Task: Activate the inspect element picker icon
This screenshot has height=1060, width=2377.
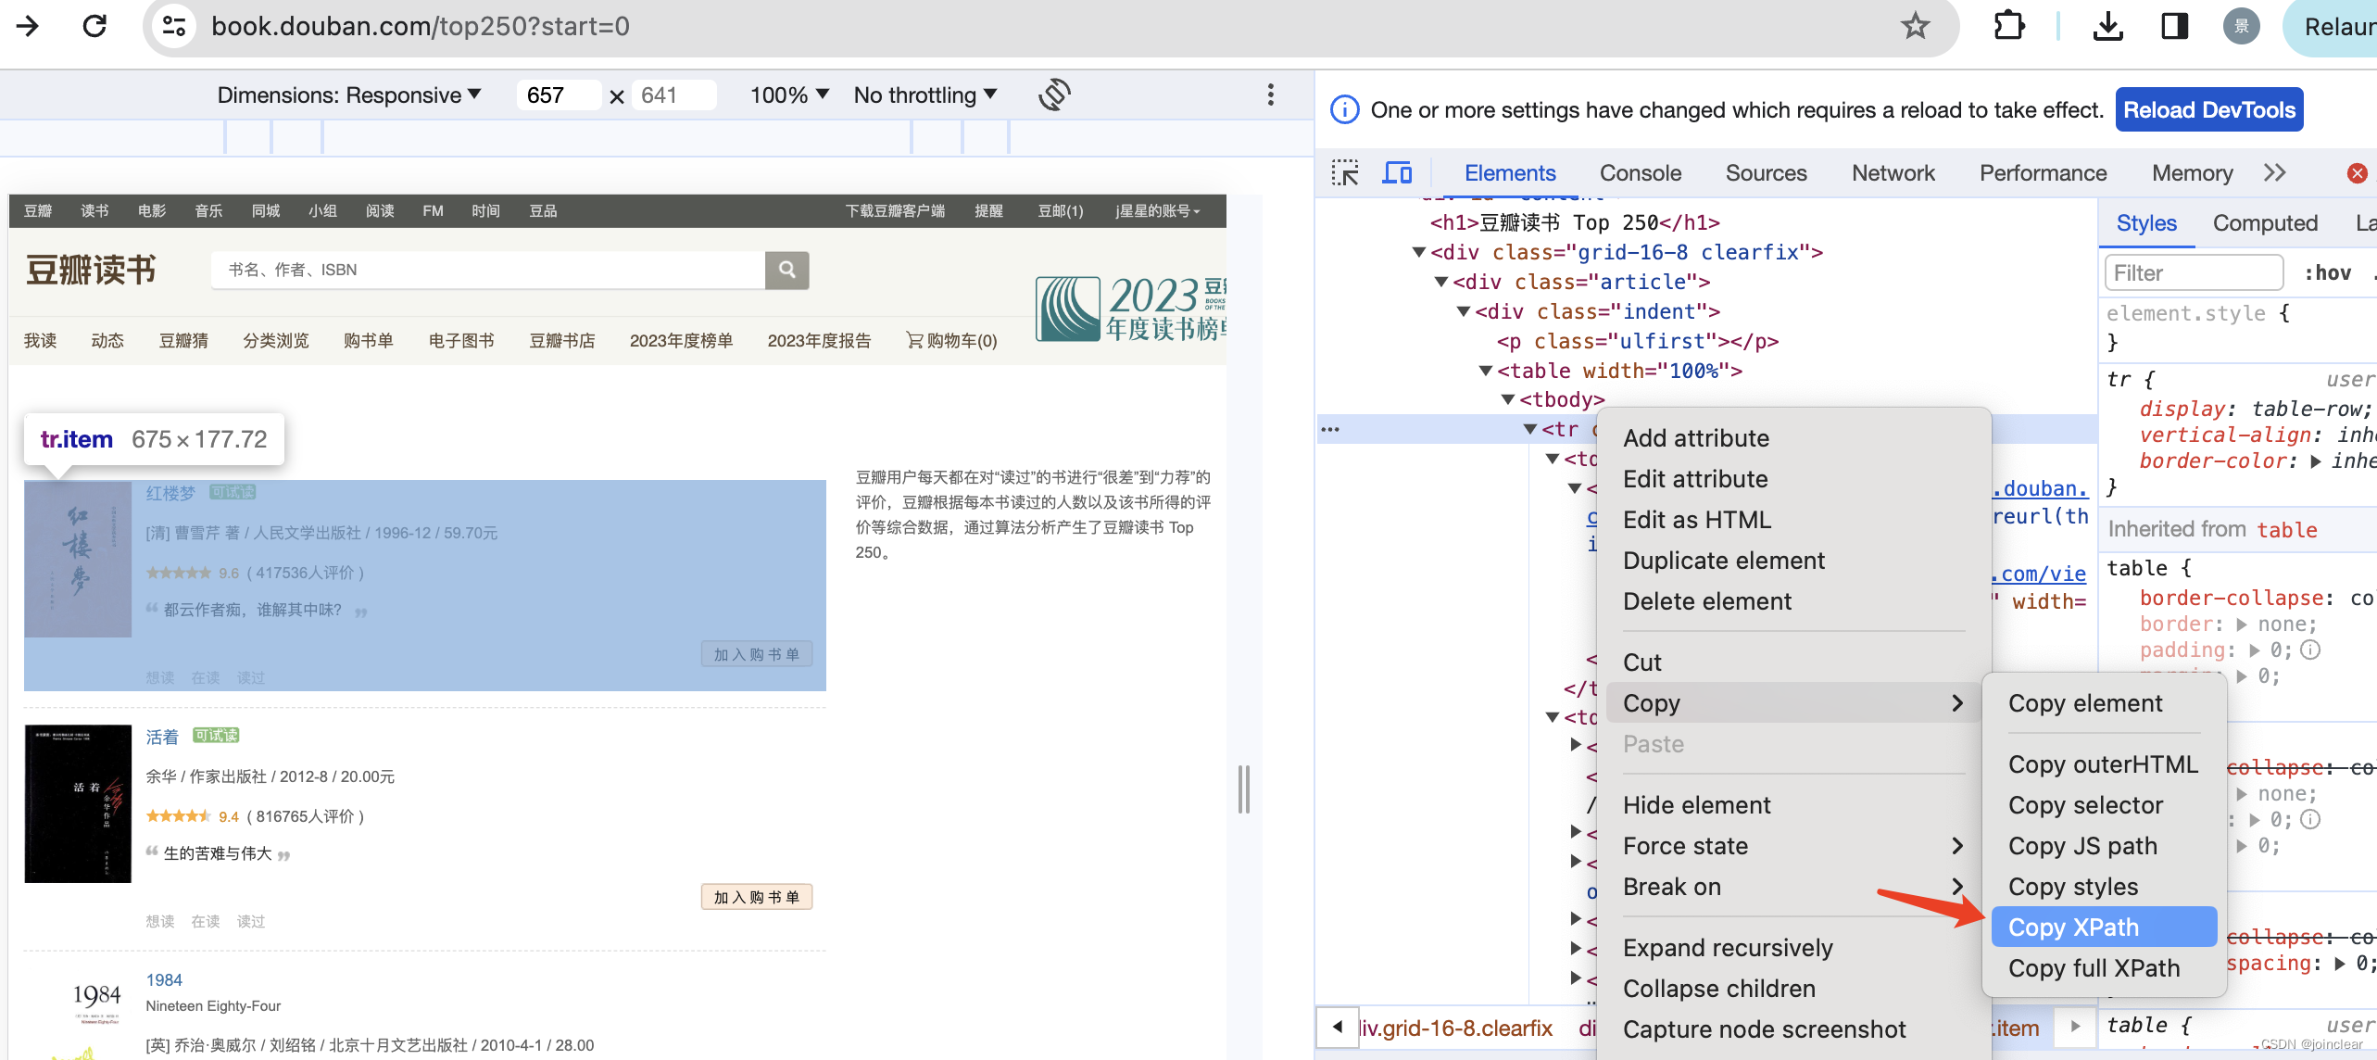Action: (x=1345, y=173)
